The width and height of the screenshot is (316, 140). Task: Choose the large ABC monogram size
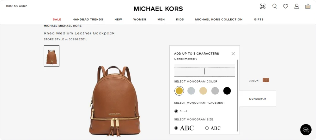pos(176,128)
